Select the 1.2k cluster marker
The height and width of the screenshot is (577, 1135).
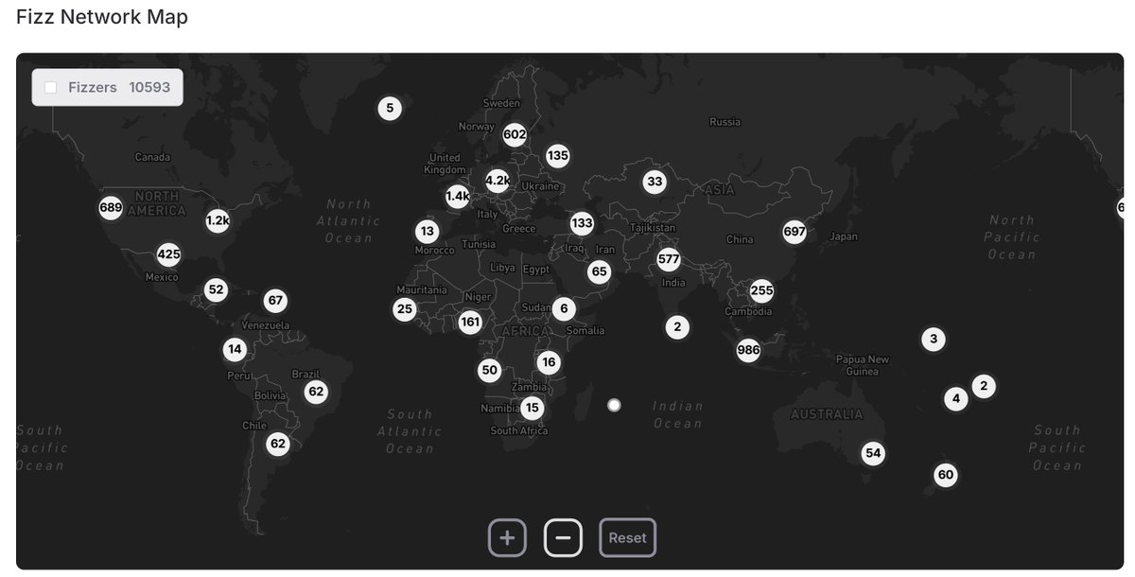(218, 220)
